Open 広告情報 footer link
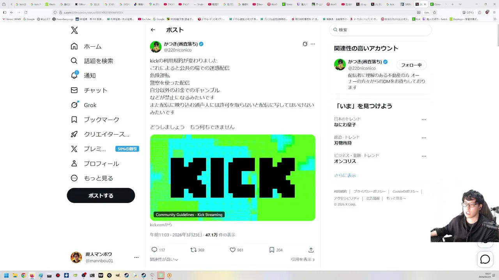The height and width of the screenshot is (280, 499). (373, 198)
